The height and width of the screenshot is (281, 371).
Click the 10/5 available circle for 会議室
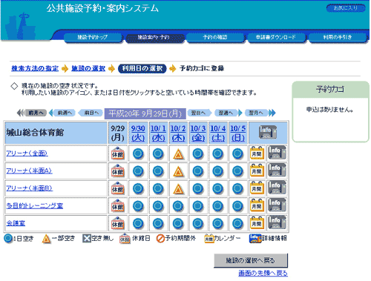click(x=238, y=224)
